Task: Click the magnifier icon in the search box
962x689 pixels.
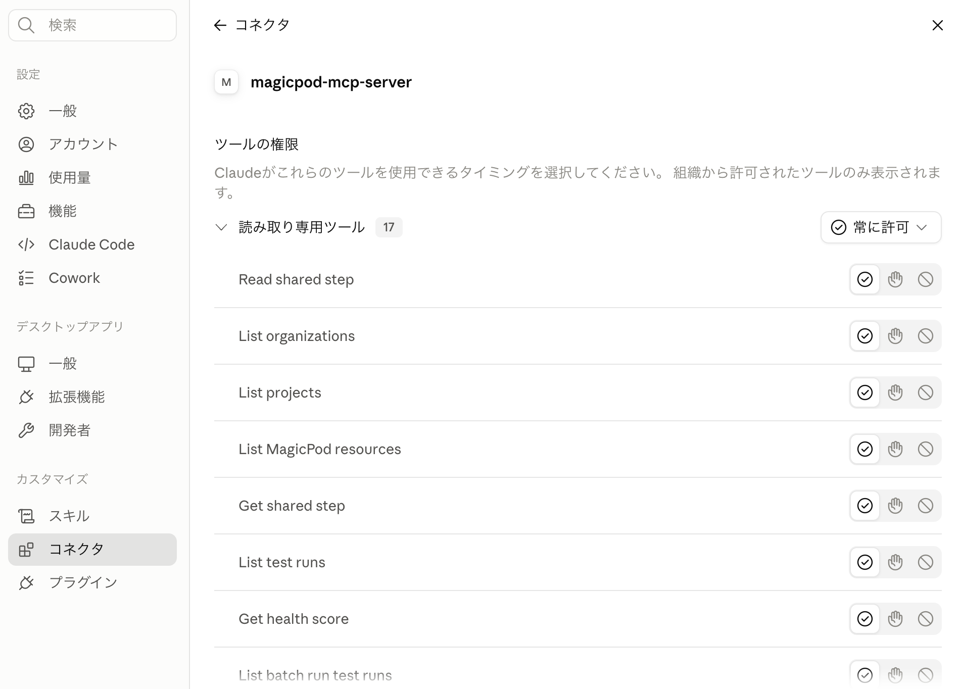Action: 26,25
